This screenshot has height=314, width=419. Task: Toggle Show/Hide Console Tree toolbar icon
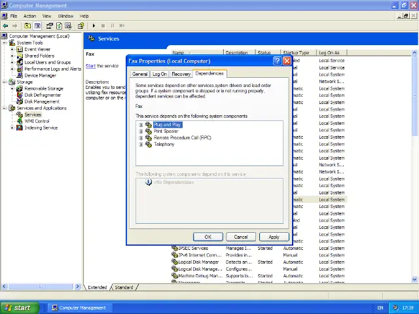[x=37, y=26]
